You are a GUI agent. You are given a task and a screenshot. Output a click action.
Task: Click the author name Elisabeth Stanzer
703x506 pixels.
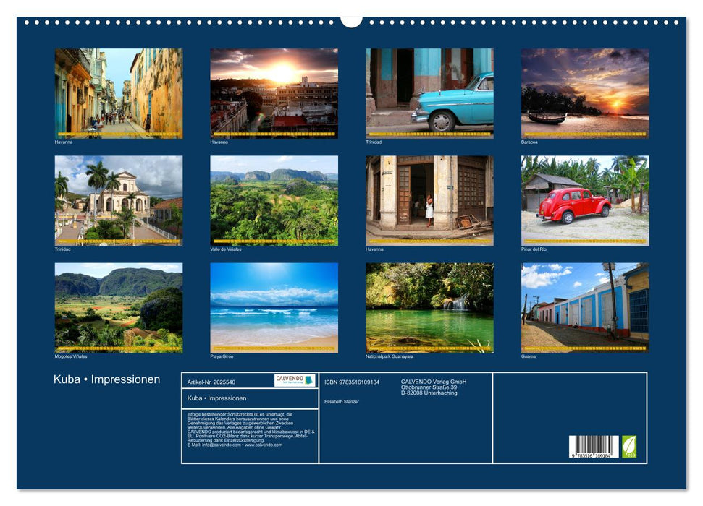343,402
